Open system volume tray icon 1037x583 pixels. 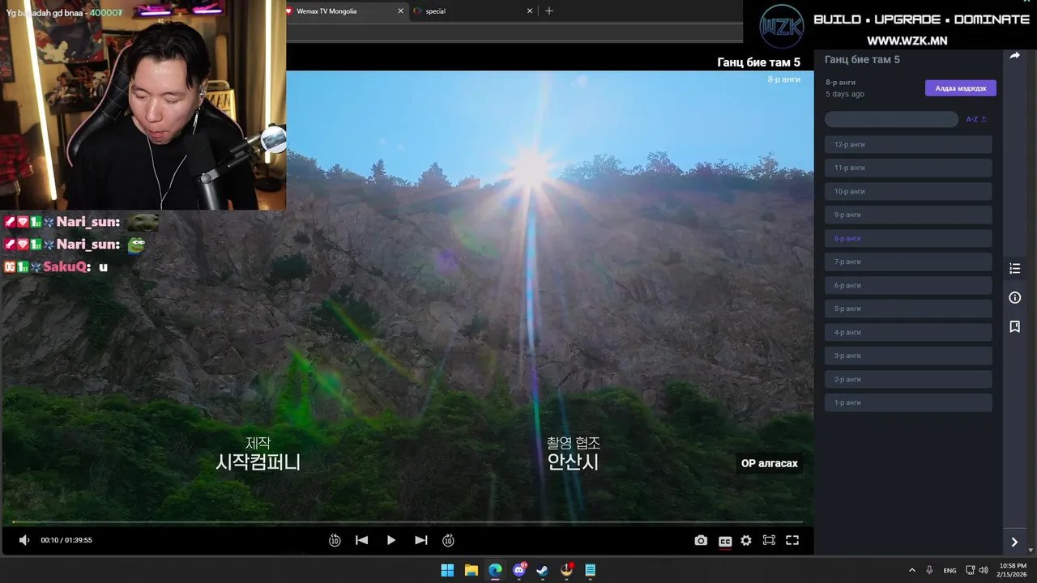(984, 570)
